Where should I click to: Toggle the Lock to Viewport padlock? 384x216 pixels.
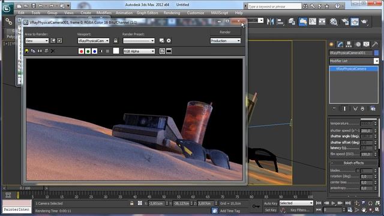(x=116, y=41)
